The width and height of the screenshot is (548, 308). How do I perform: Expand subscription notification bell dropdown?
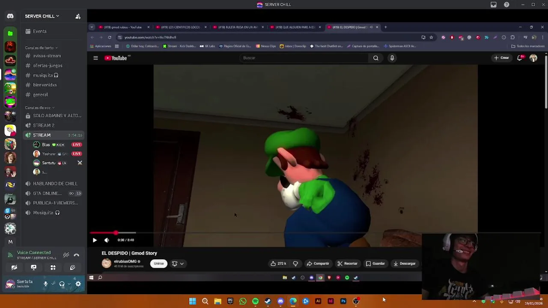[178, 264]
